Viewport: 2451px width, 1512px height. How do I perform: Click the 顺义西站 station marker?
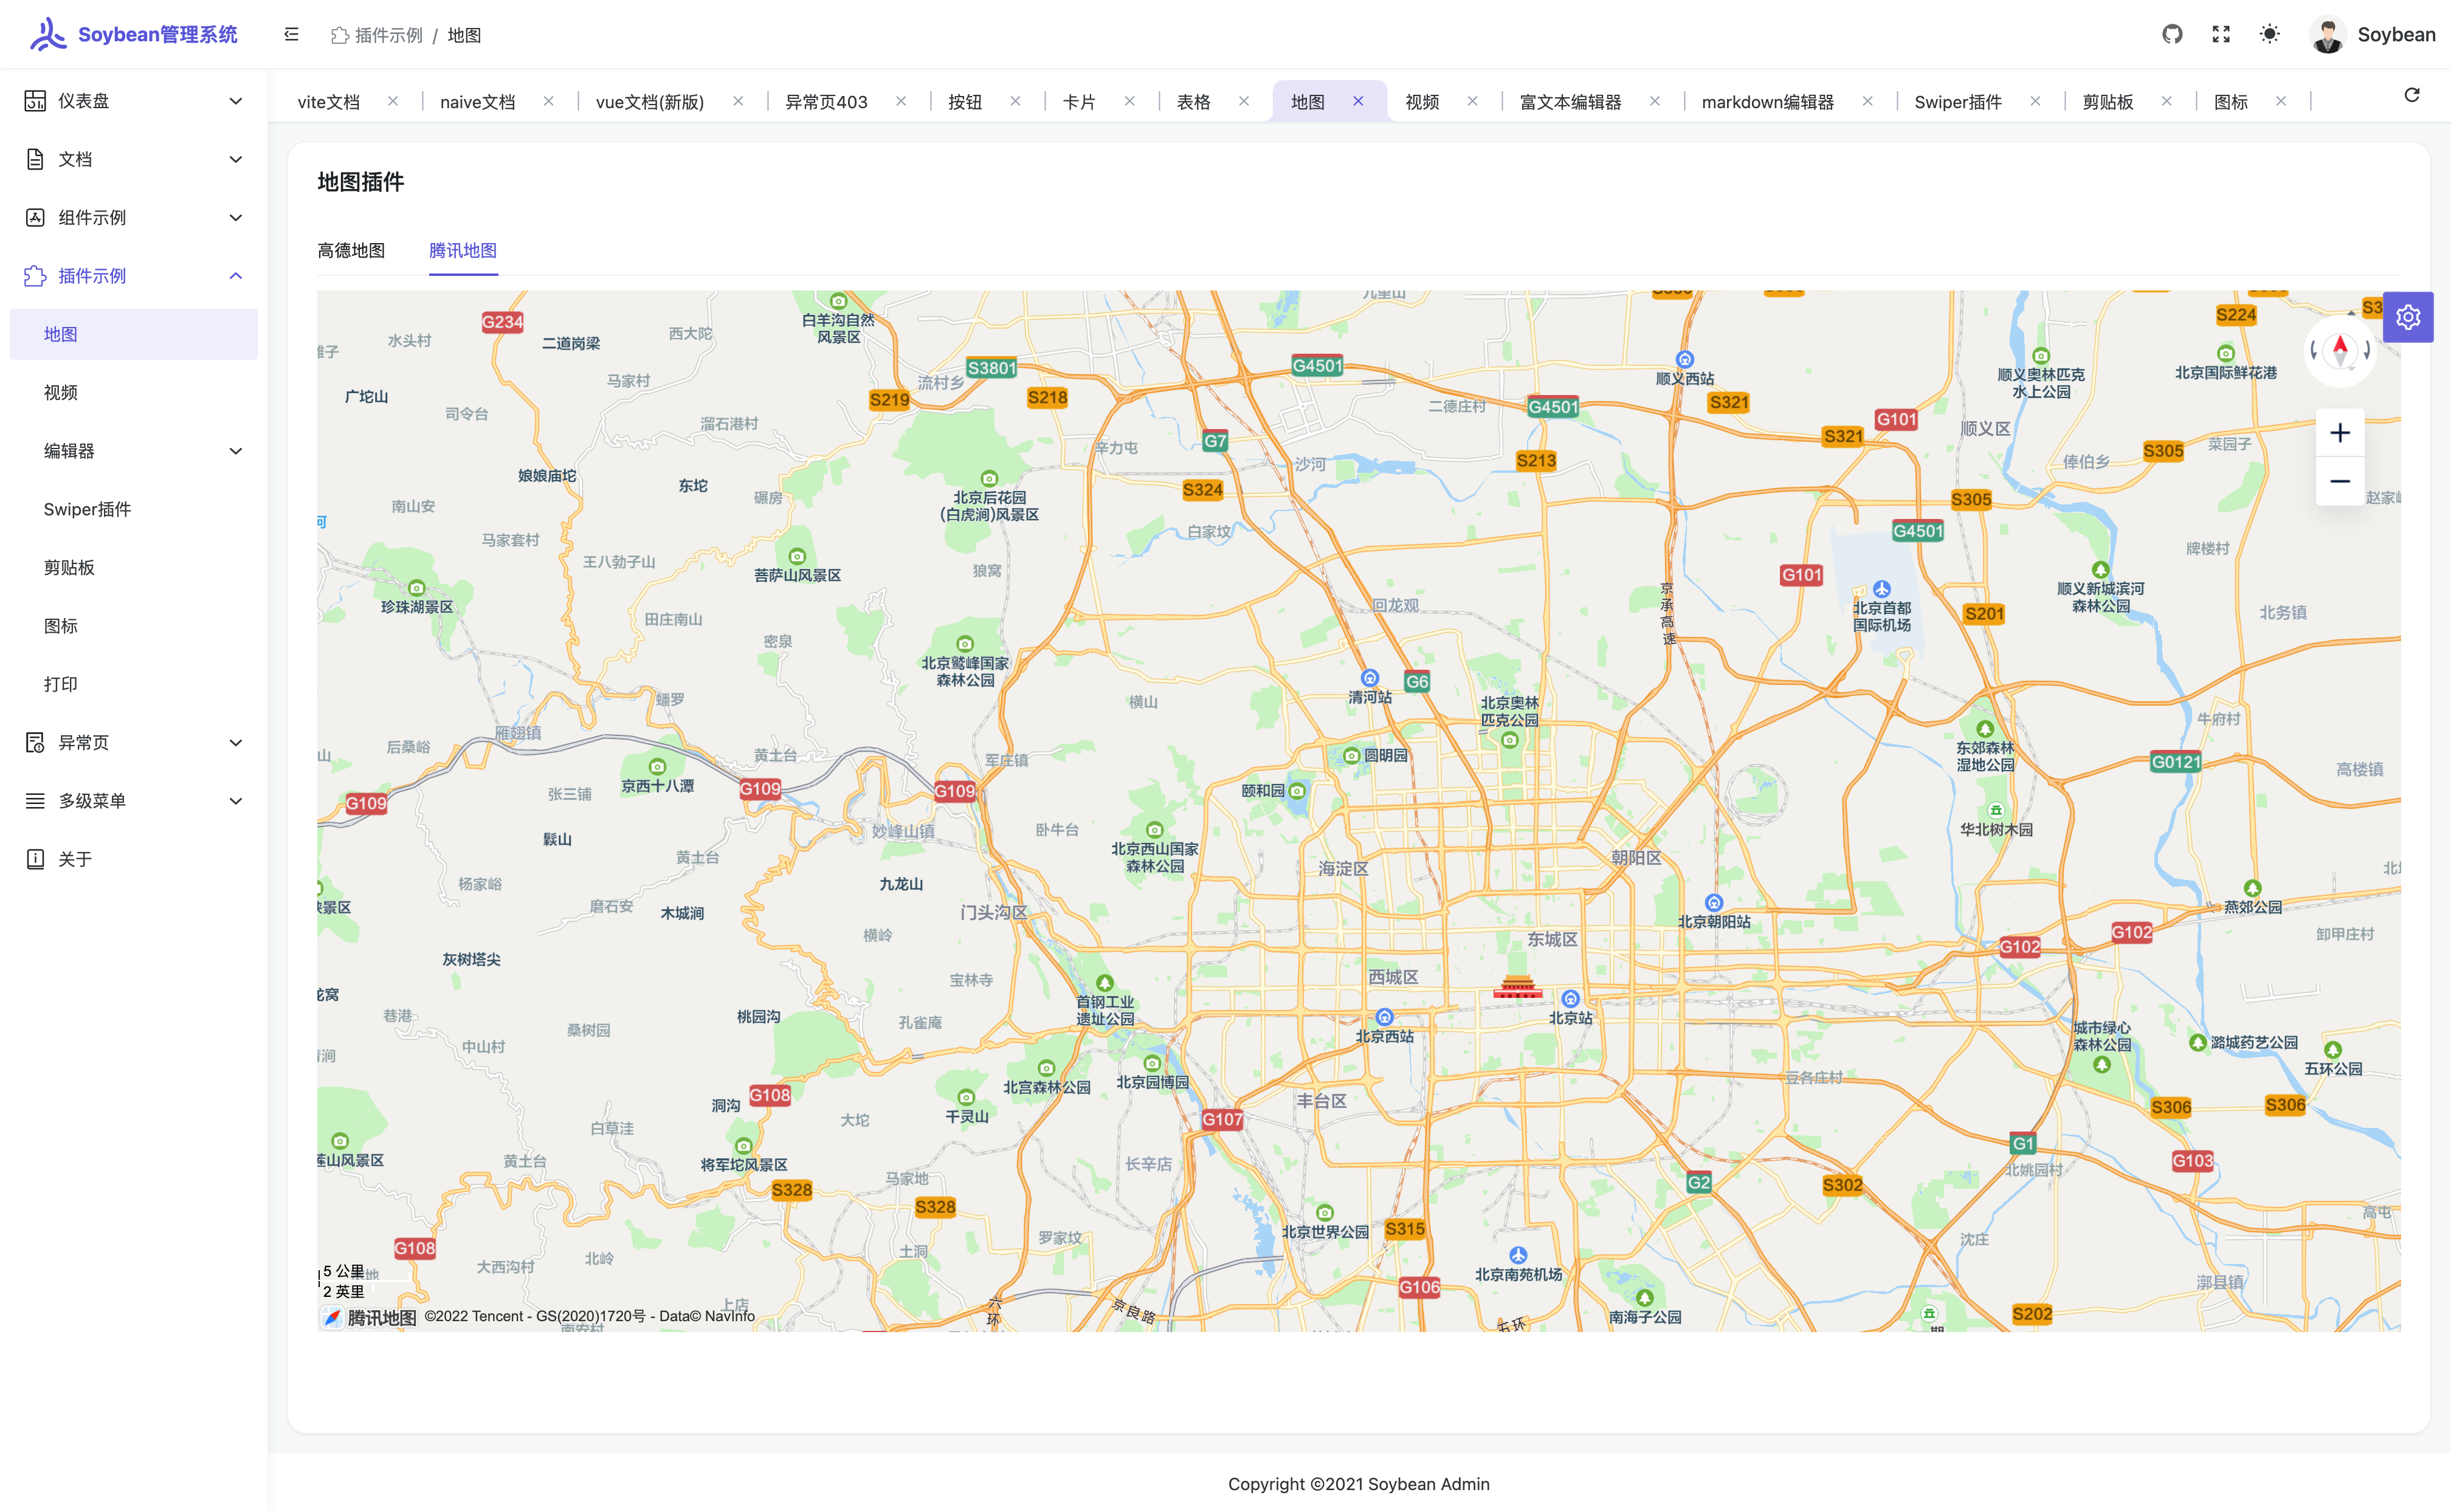coord(1685,360)
